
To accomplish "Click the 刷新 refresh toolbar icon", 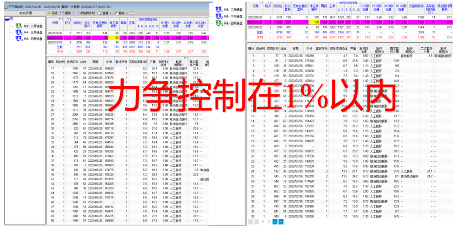I will [62, 13].
